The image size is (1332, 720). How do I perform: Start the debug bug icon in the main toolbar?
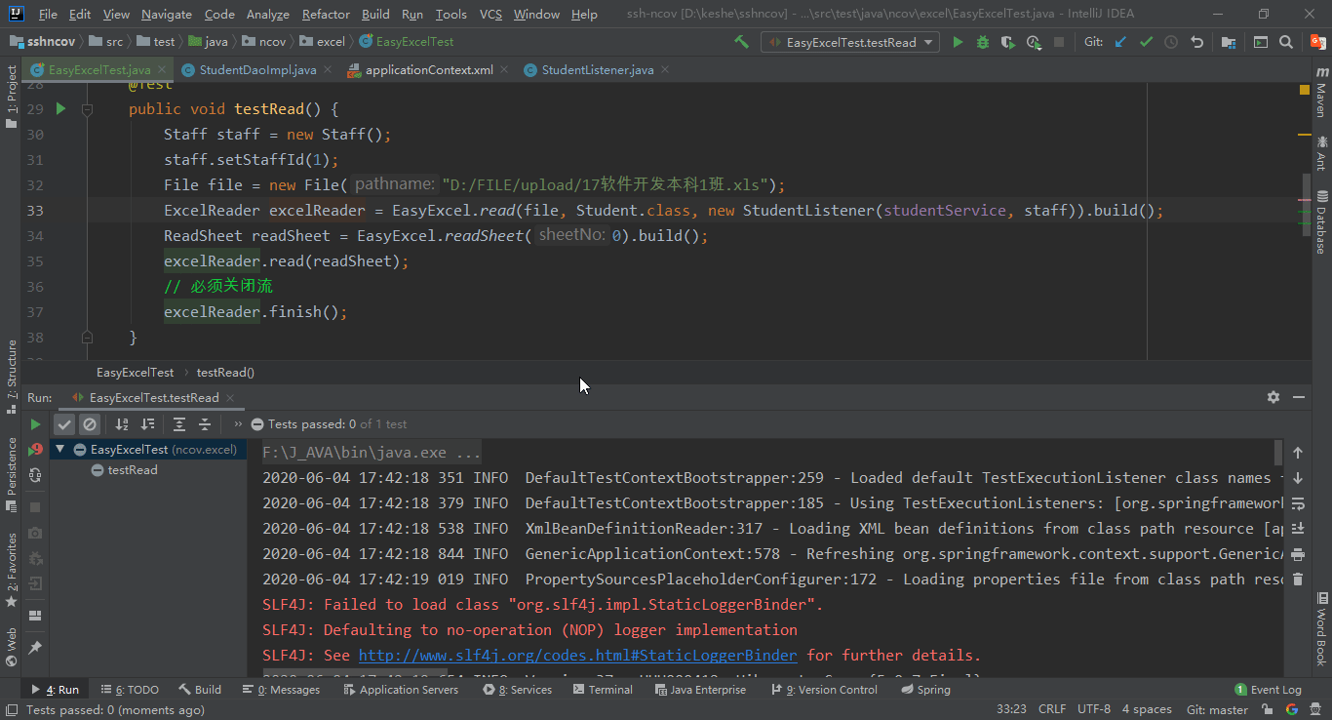pos(983,42)
